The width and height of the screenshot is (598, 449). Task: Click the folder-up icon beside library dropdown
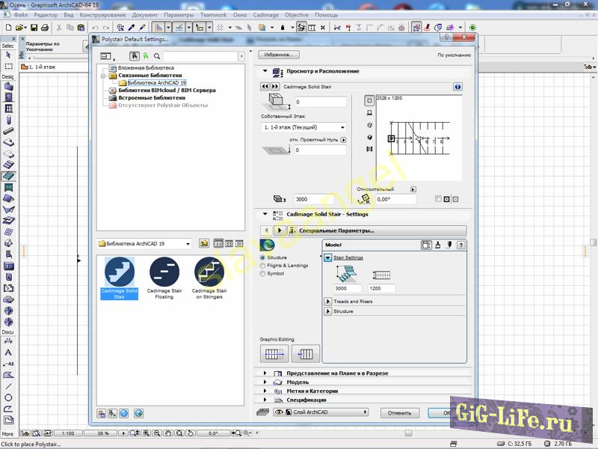point(203,244)
